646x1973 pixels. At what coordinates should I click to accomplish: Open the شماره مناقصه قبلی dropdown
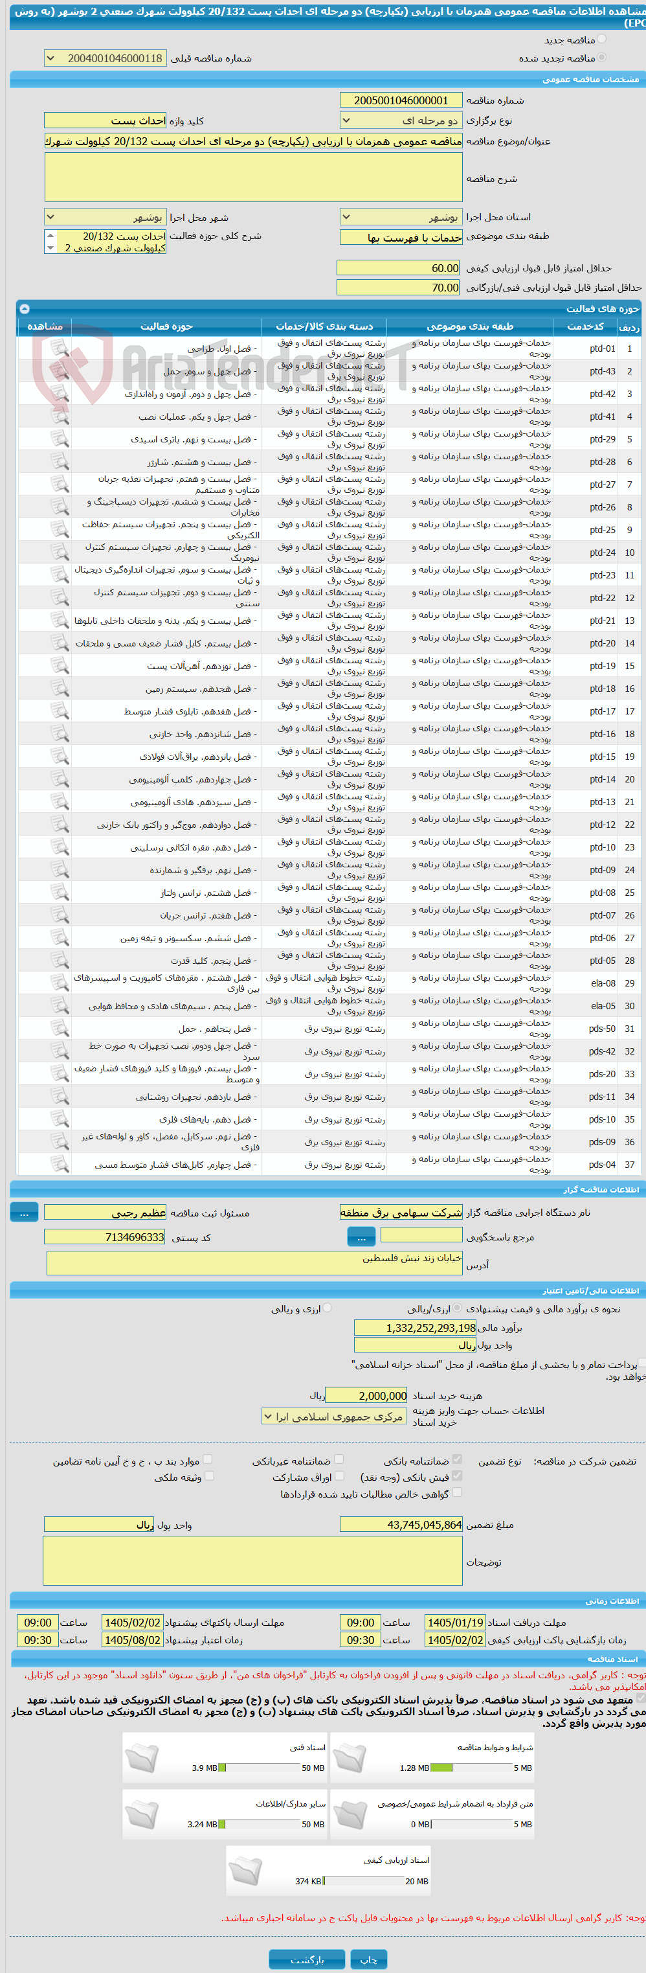105,58
